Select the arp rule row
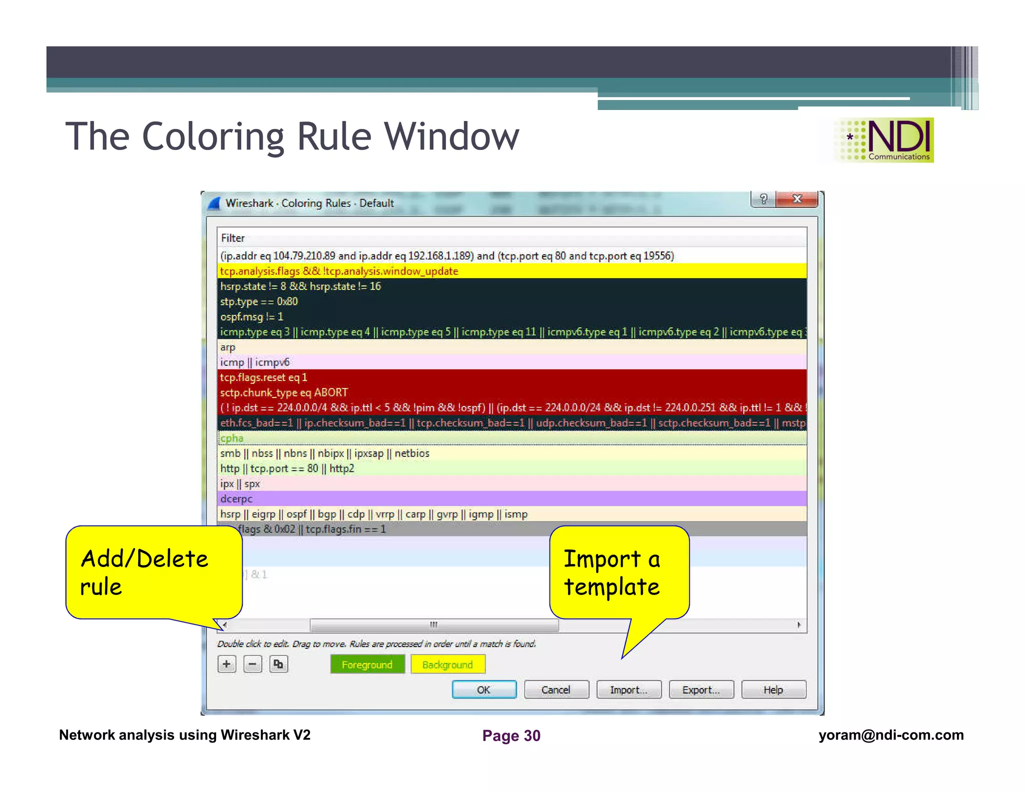Image resolution: width=1025 pixels, height=791 pixels. pyautogui.click(x=512, y=347)
